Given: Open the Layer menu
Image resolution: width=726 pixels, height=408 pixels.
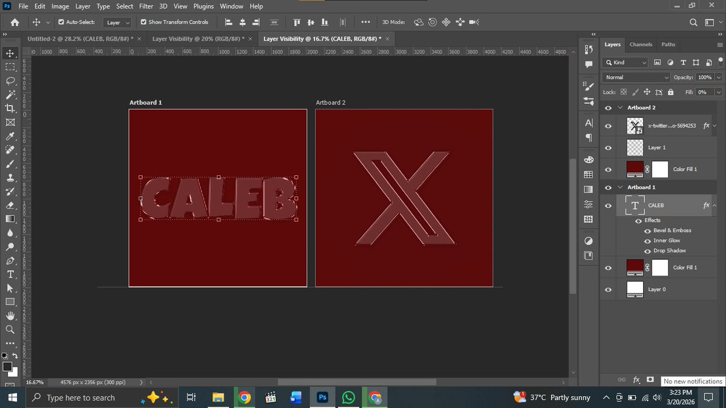Looking at the screenshot, I should (83, 6).
